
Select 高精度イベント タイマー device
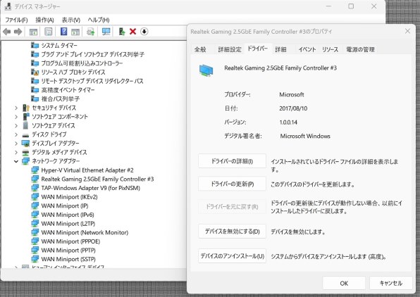click(68, 90)
